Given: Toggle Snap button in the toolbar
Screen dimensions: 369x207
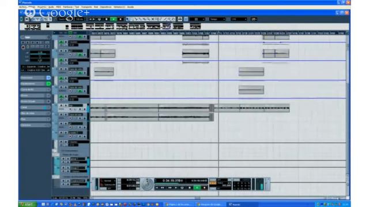Looking at the screenshot, I should (x=186, y=19).
